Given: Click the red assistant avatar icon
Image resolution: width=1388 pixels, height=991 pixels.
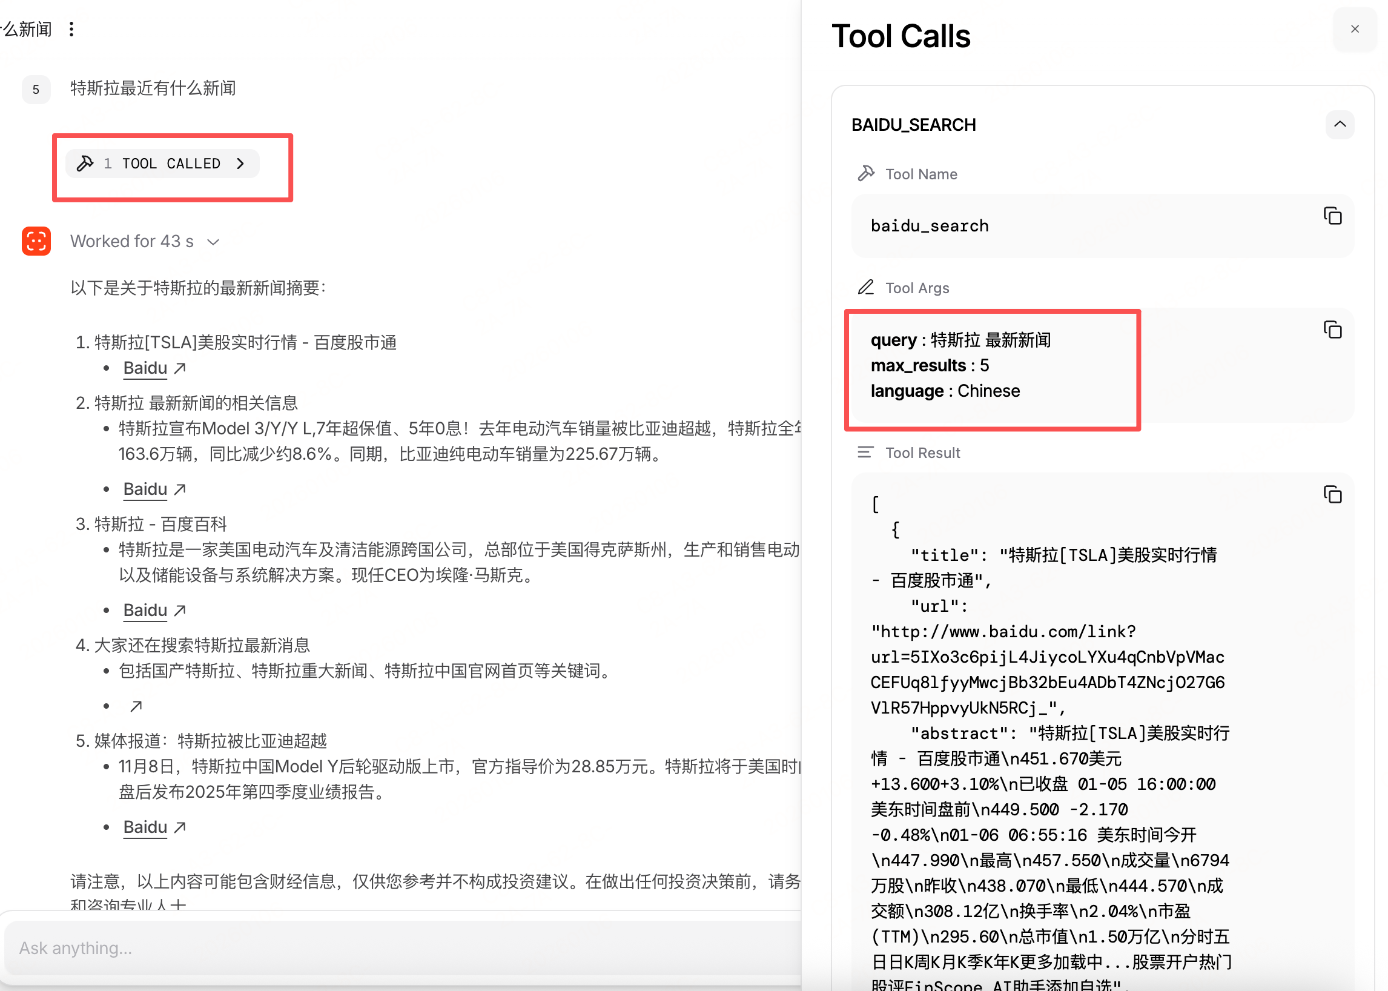Looking at the screenshot, I should click(36, 241).
